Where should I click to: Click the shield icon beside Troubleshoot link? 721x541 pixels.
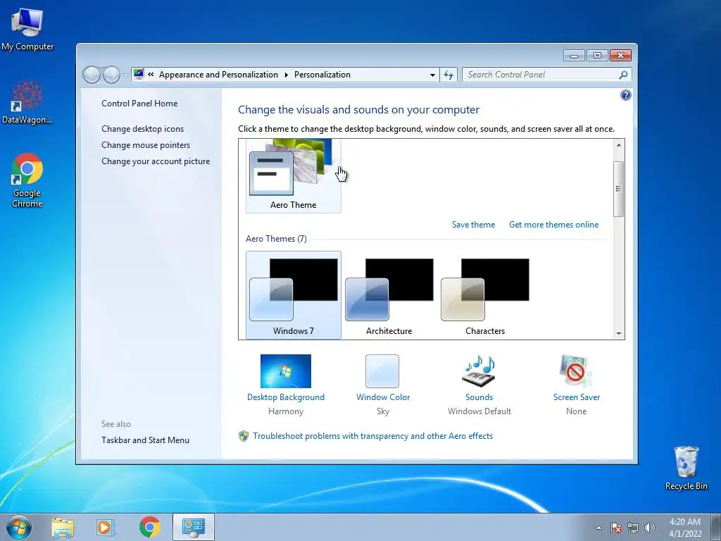coord(243,435)
